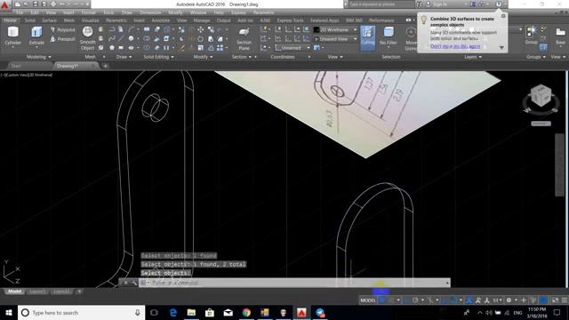569x320 pixels.
Task: Open Microsoft Edge from the taskbar
Action: (x=173, y=312)
